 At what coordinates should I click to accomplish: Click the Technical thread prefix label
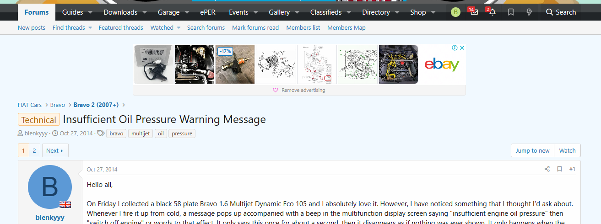pyautogui.click(x=39, y=120)
